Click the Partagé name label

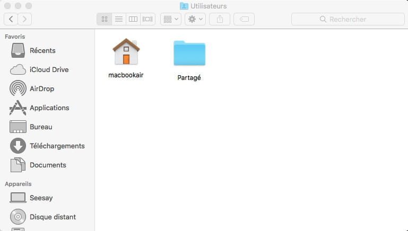pos(189,78)
